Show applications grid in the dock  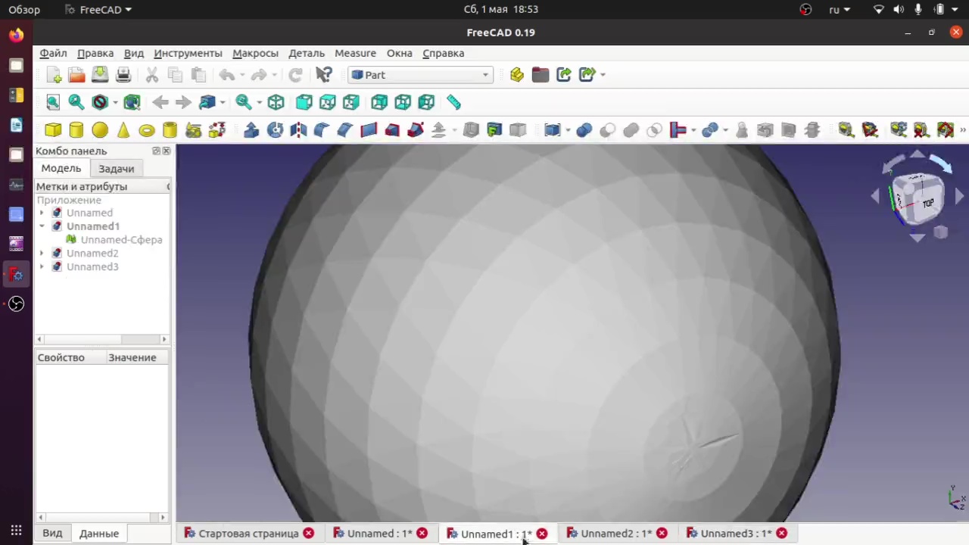tap(16, 531)
